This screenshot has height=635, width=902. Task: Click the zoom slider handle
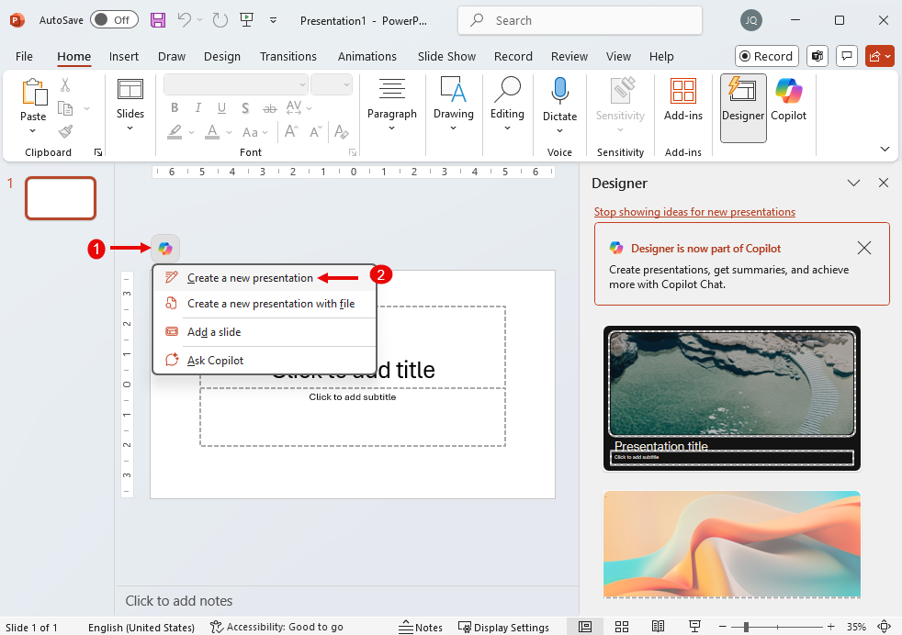click(x=746, y=627)
